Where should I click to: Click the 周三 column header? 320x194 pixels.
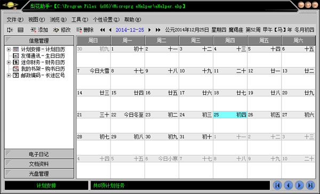click(196, 41)
